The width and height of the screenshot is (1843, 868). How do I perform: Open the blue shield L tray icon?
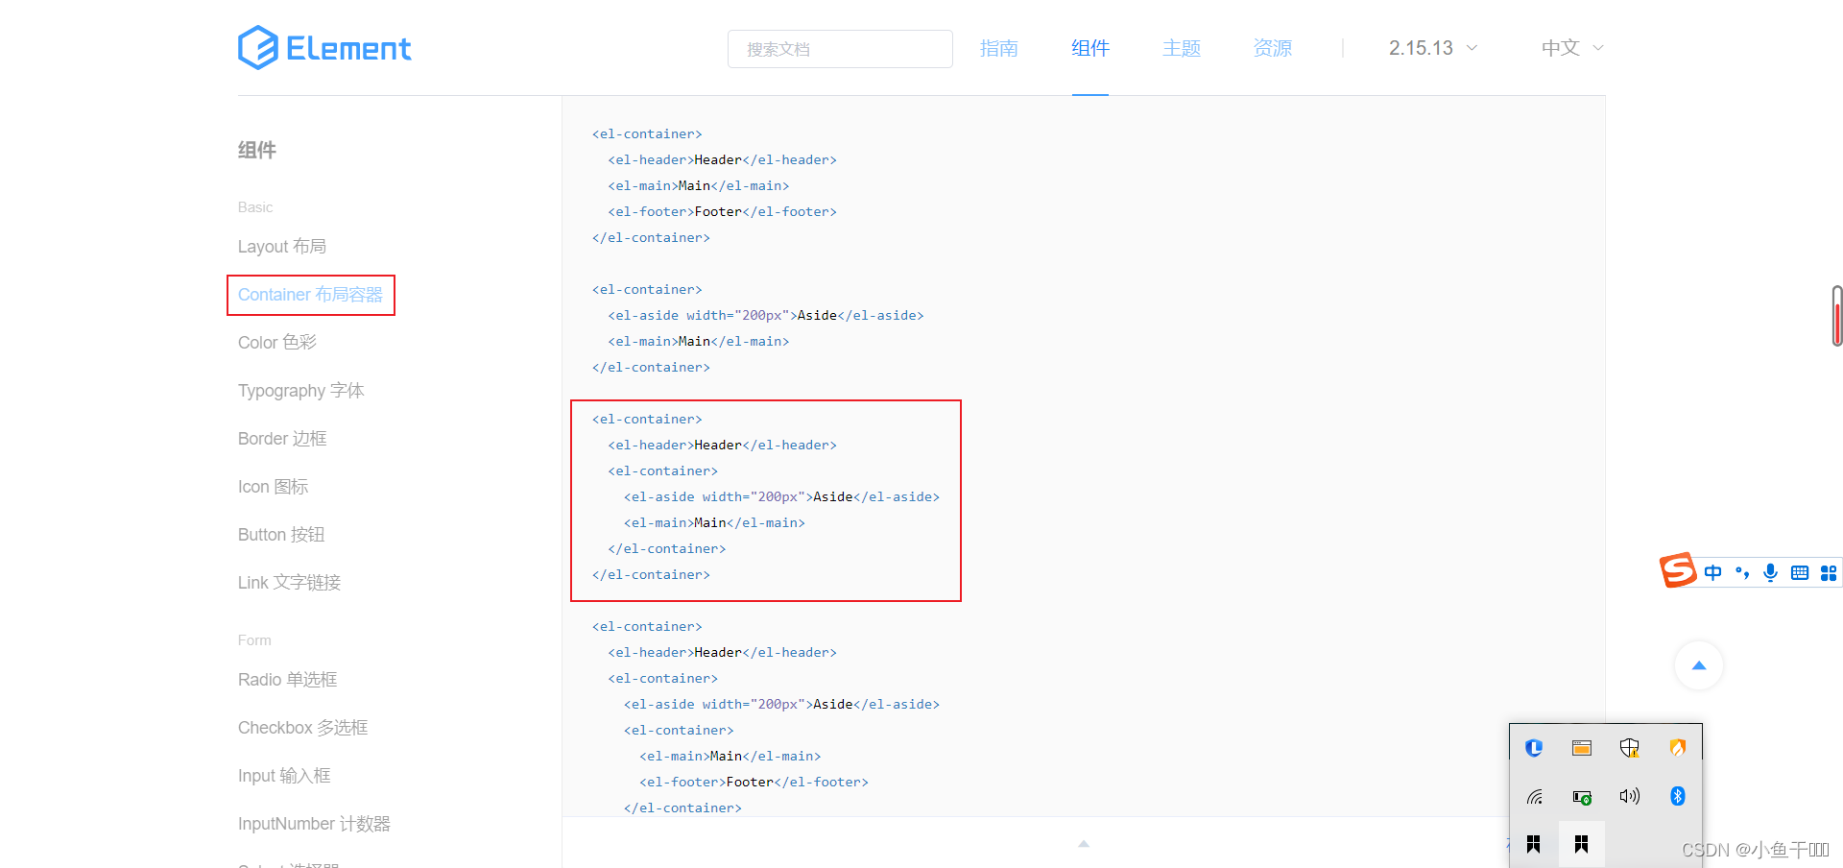click(x=1534, y=748)
